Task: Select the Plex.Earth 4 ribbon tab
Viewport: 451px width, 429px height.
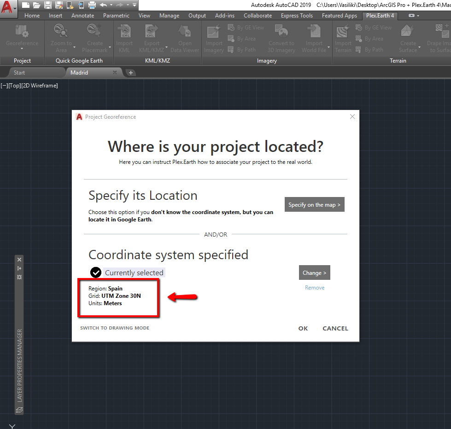Action: 380,16
